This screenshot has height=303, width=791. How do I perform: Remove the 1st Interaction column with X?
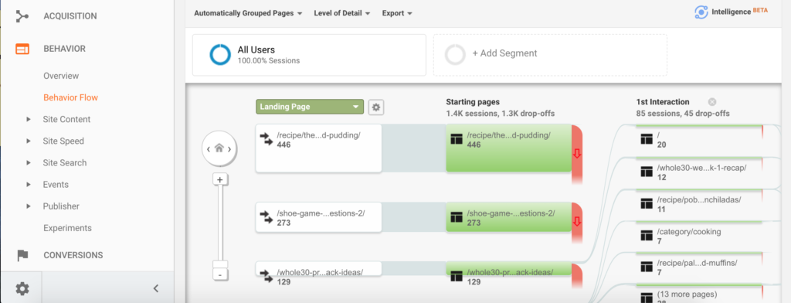click(x=712, y=102)
